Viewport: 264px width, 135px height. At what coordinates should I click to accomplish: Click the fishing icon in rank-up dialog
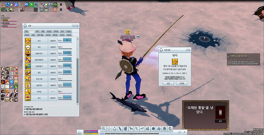coord(175,62)
